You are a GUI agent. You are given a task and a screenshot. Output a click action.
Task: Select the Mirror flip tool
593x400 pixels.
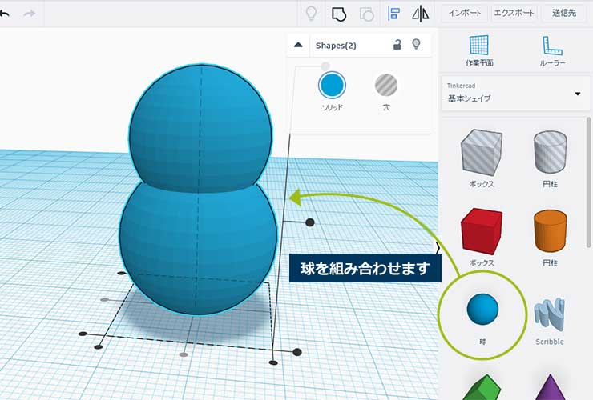tap(420, 14)
